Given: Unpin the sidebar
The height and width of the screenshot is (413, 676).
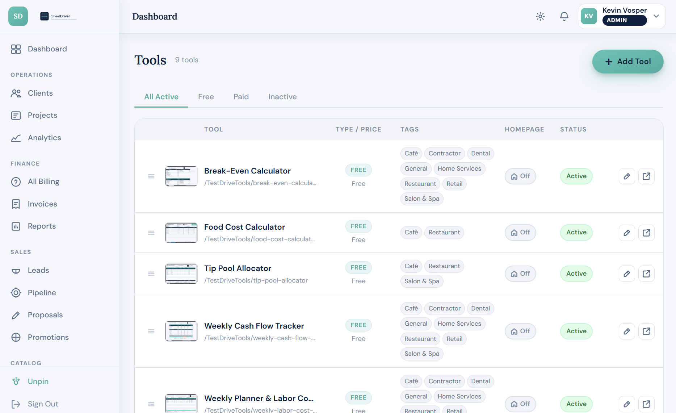Looking at the screenshot, I should coord(59,382).
